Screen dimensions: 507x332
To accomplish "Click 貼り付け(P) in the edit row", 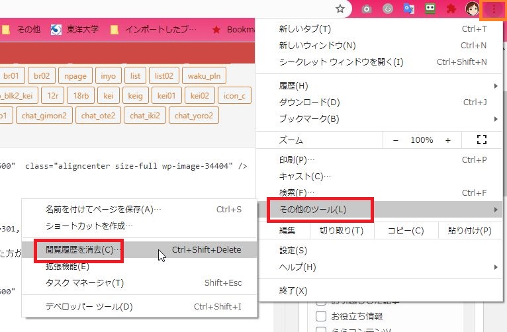I will (x=470, y=231).
